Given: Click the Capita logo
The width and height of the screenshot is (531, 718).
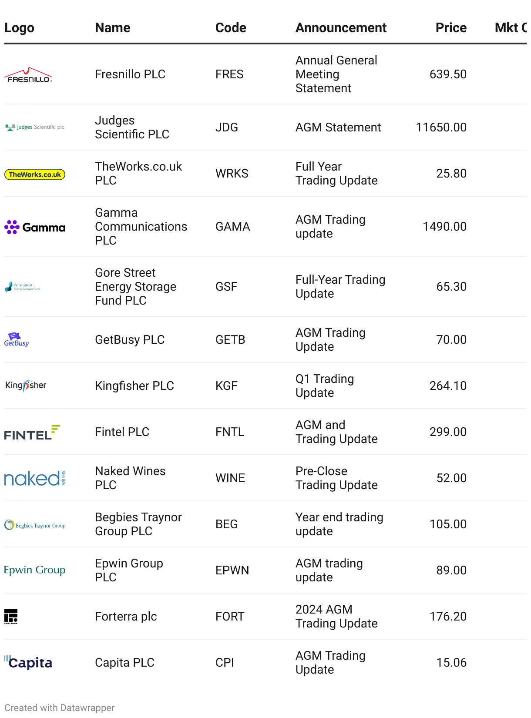Looking at the screenshot, I should (29, 662).
